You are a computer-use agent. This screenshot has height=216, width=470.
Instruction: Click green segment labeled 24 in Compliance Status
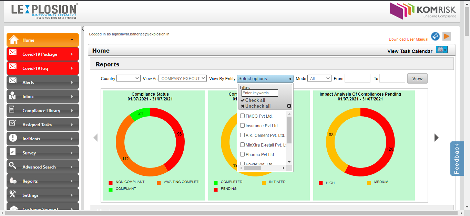click(x=141, y=113)
